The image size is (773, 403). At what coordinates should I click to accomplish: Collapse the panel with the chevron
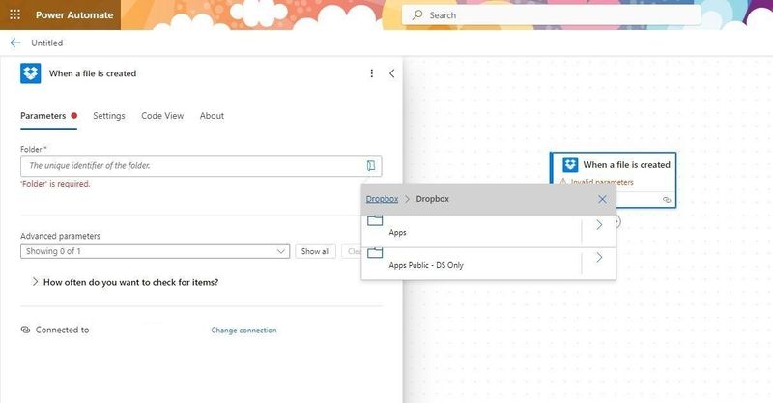point(392,73)
